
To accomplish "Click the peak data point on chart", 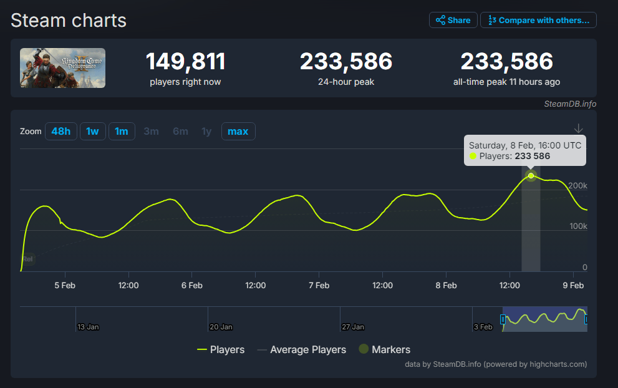I will 531,175.
